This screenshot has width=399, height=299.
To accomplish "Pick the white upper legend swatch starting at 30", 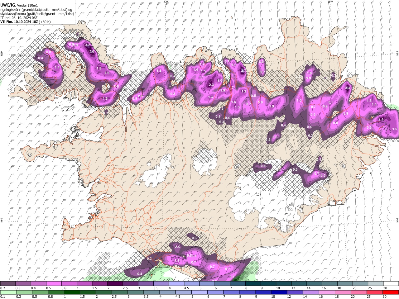I will pos(391,284).
